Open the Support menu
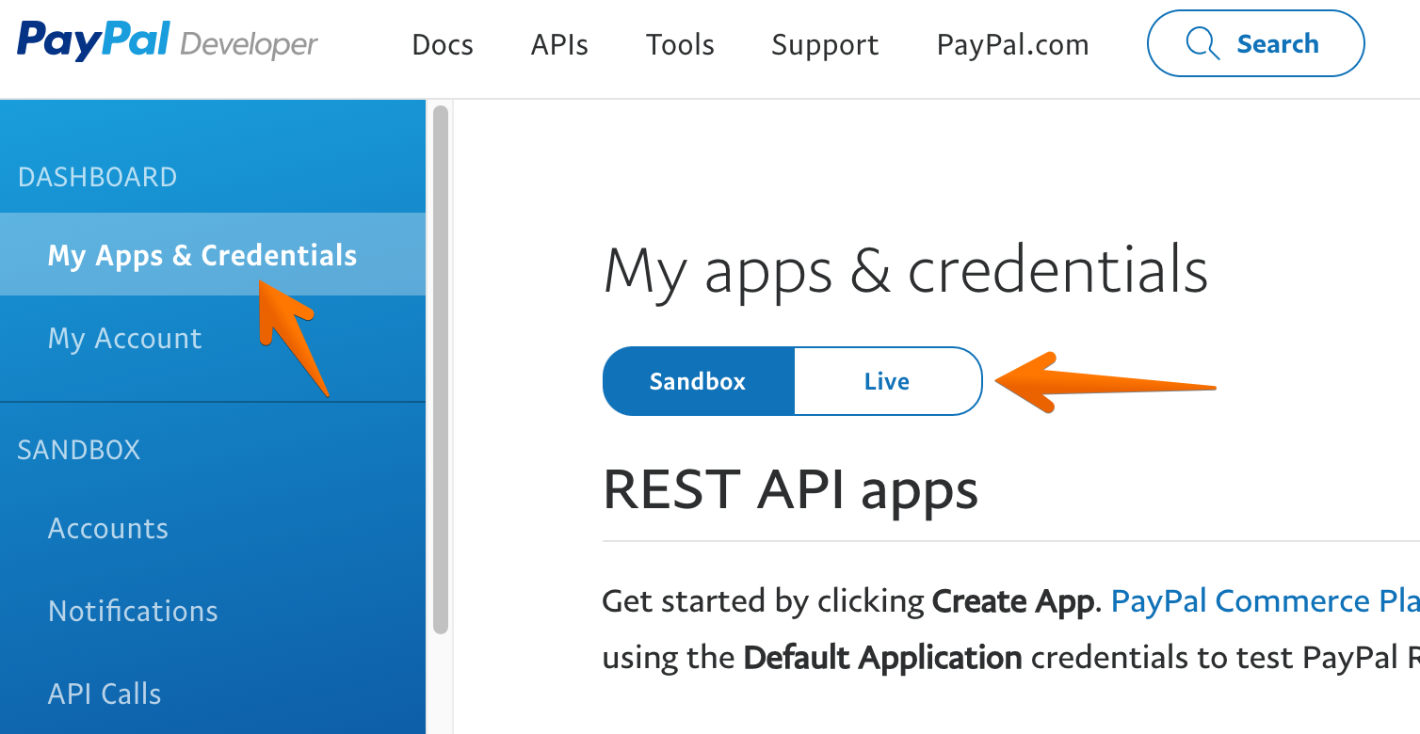The height and width of the screenshot is (734, 1420). click(x=825, y=45)
